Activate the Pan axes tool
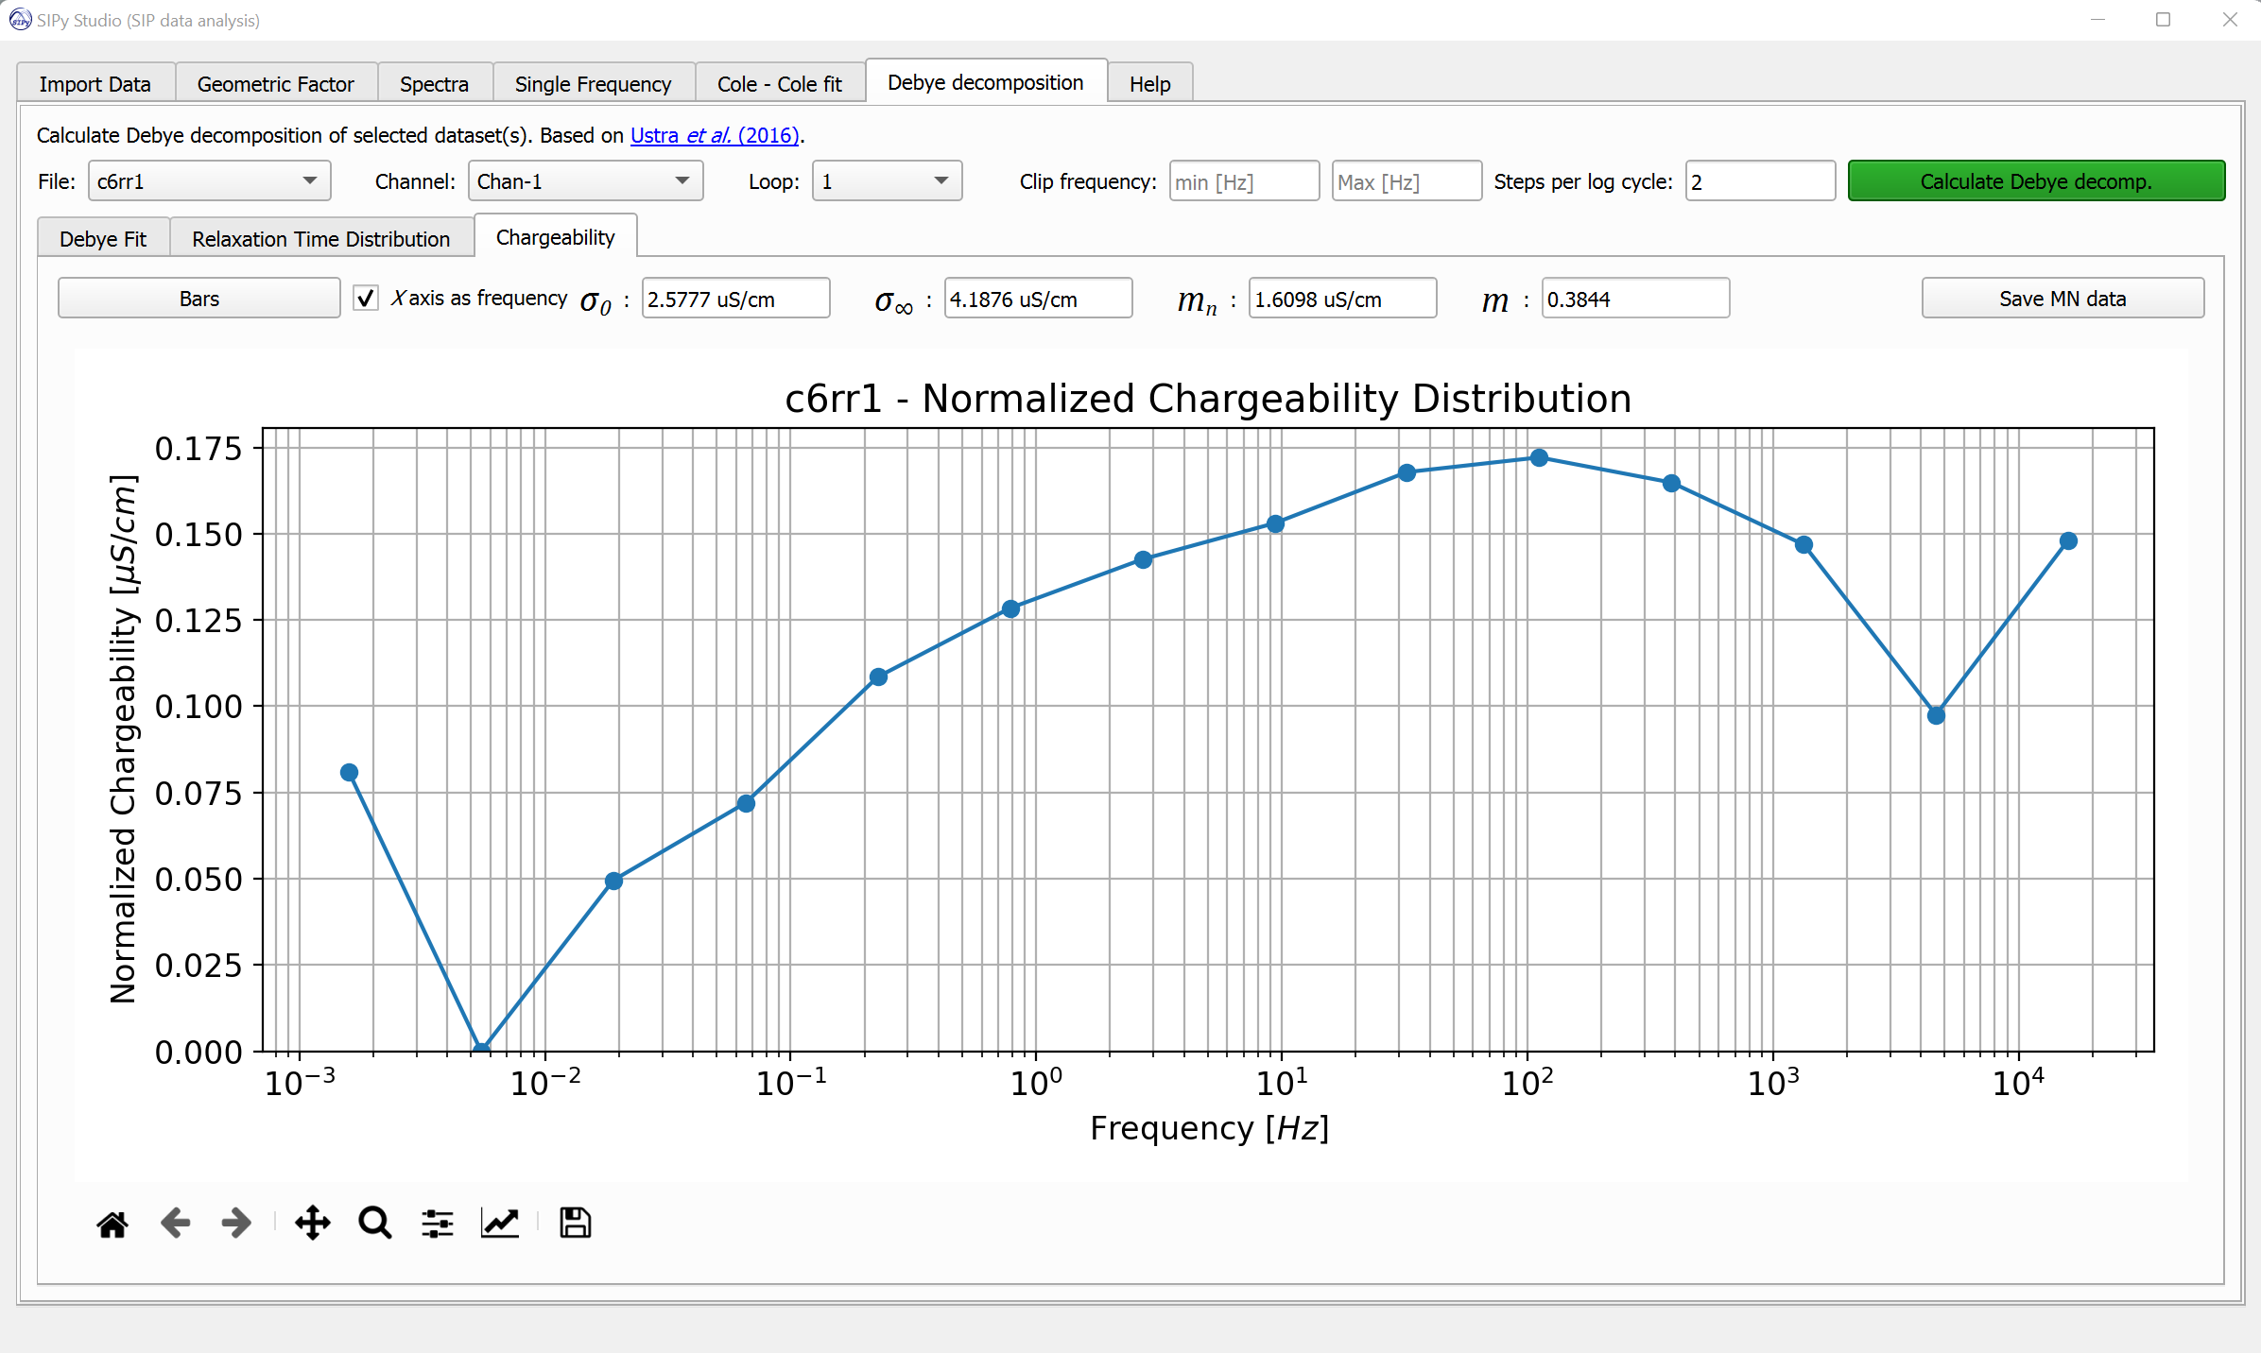2261x1353 pixels. click(313, 1224)
